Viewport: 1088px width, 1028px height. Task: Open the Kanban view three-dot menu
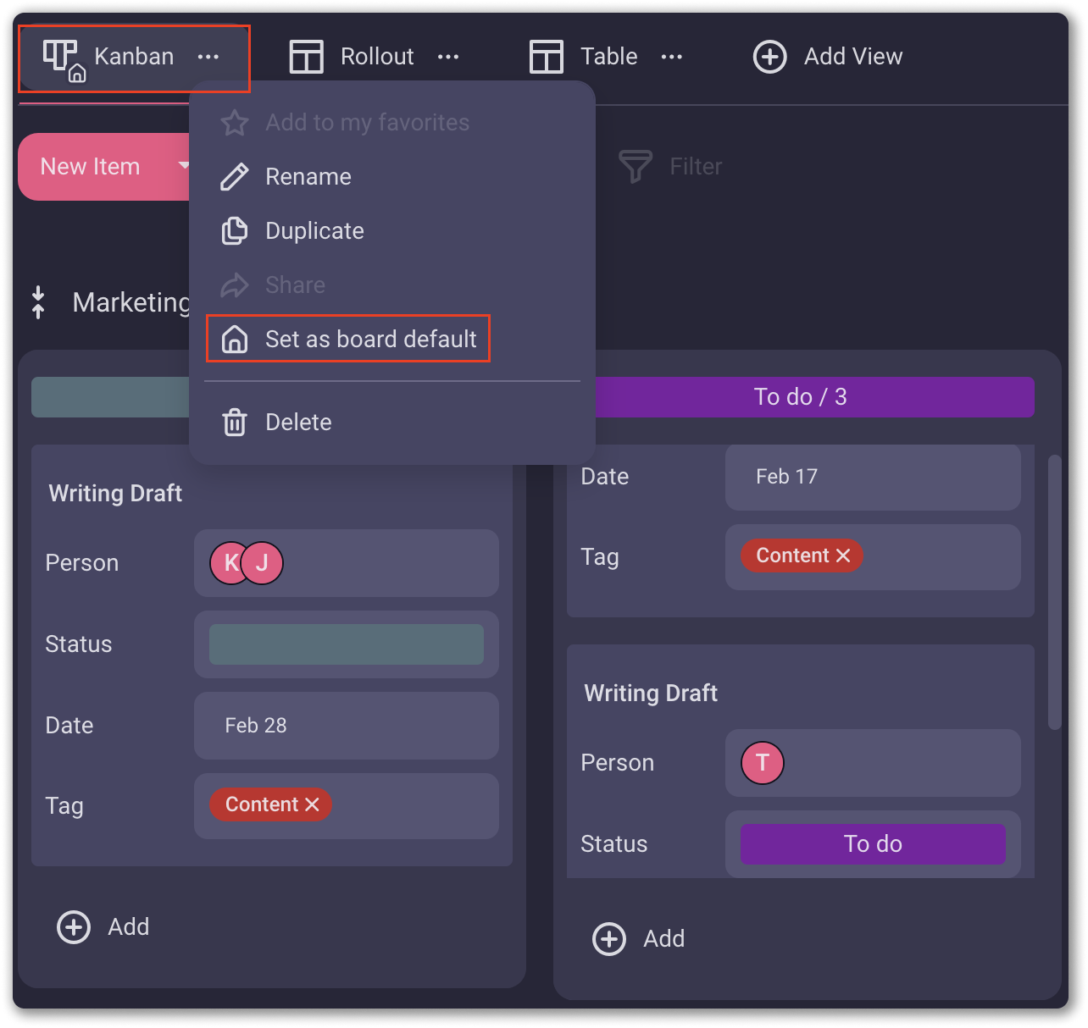point(208,57)
